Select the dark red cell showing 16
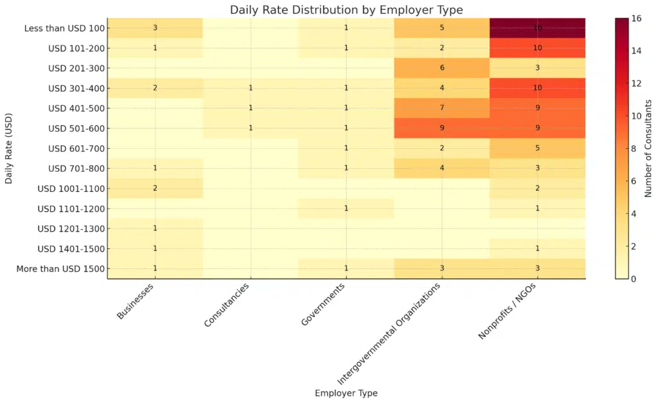The height and width of the screenshot is (403, 658). pos(537,28)
